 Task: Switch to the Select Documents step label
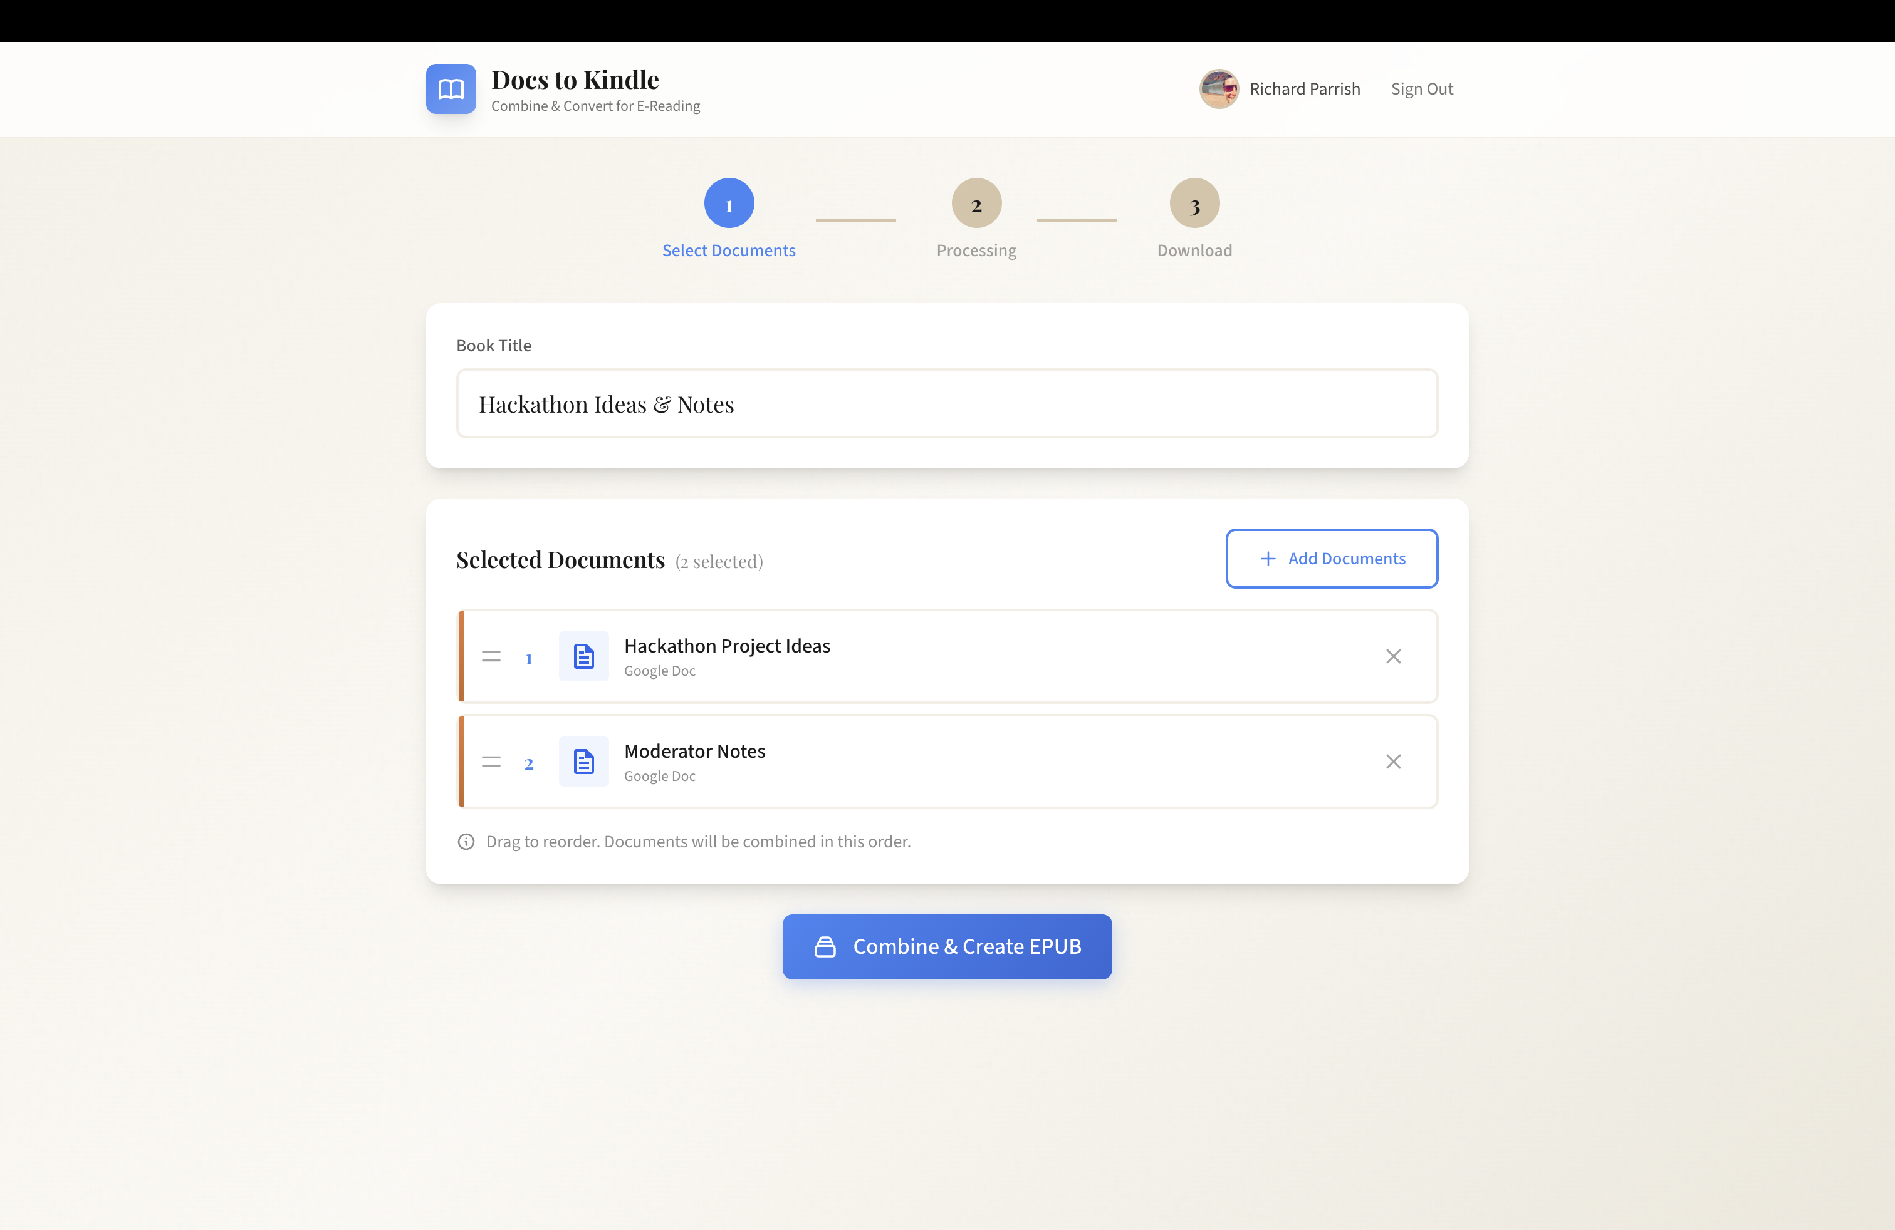click(x=729, y=250)
